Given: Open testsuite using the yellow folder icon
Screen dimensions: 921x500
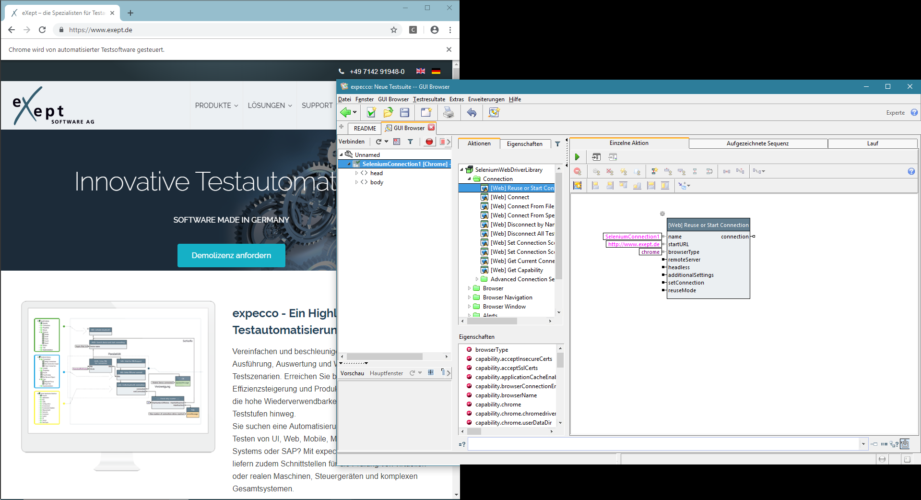Looking at the screenshot, I should pyautogui.click(x=388, y=112).
